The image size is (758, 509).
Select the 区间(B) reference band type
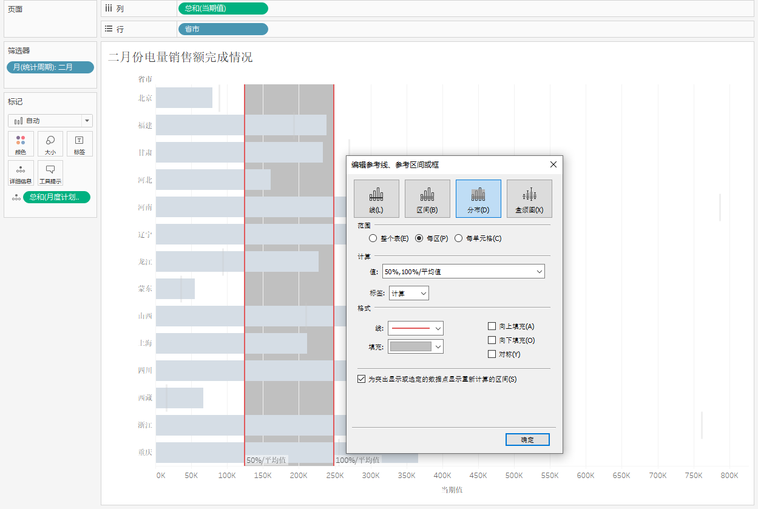427,198
